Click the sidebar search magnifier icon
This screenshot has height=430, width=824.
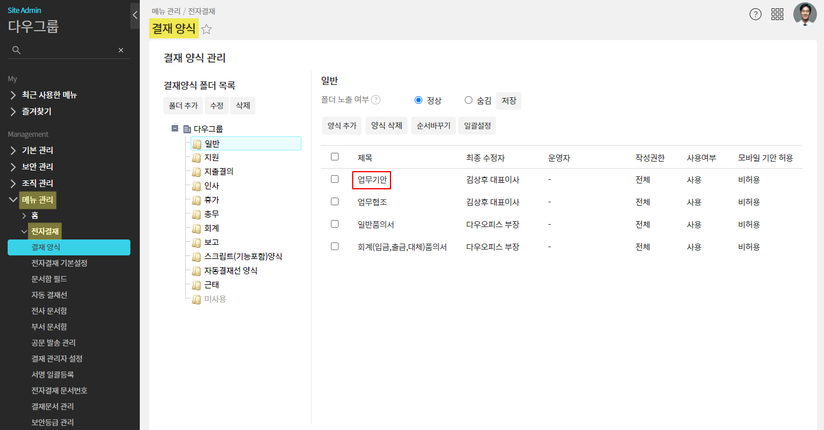click(x=17, y=50)
